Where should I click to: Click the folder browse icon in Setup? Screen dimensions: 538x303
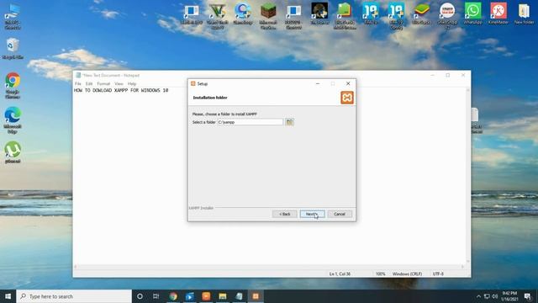pos(289,122)
